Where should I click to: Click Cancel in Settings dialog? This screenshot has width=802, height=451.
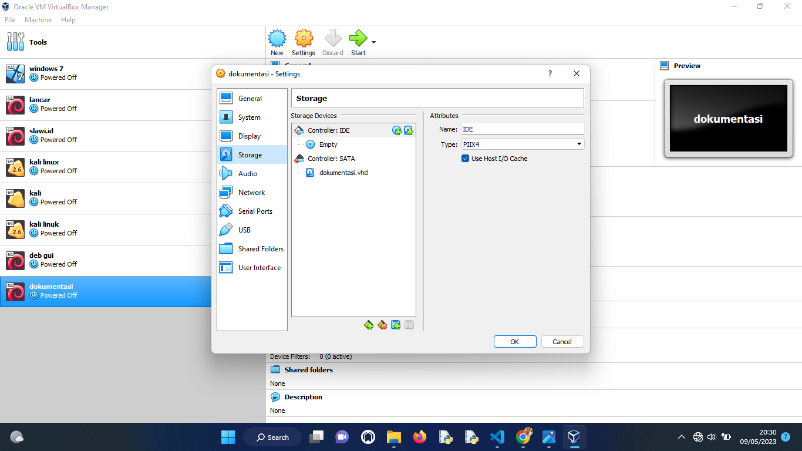(x=562, y=342)
